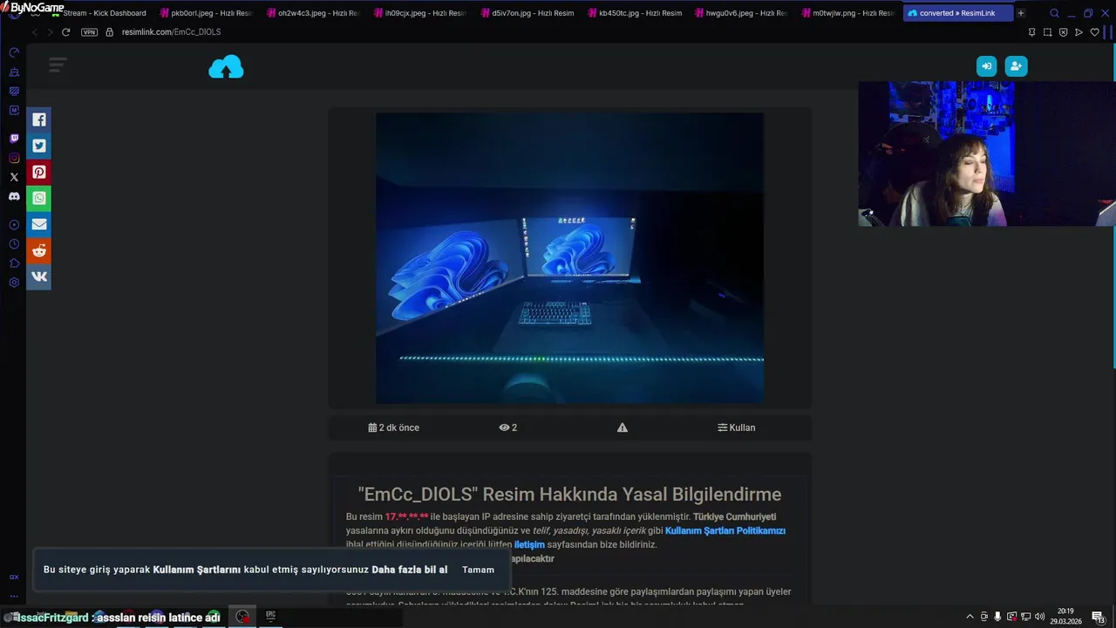Image resolution: width=1116 pixels, height=628 pixels.
Task: Share image on Pinterest
Action: [x=39, y=172]
